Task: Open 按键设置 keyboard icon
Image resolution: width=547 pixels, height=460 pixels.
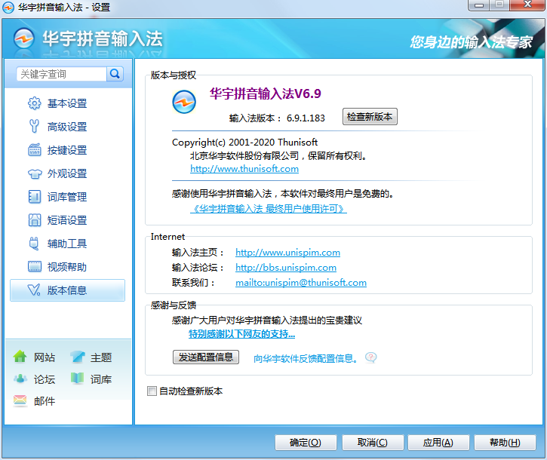Action: 35,150
